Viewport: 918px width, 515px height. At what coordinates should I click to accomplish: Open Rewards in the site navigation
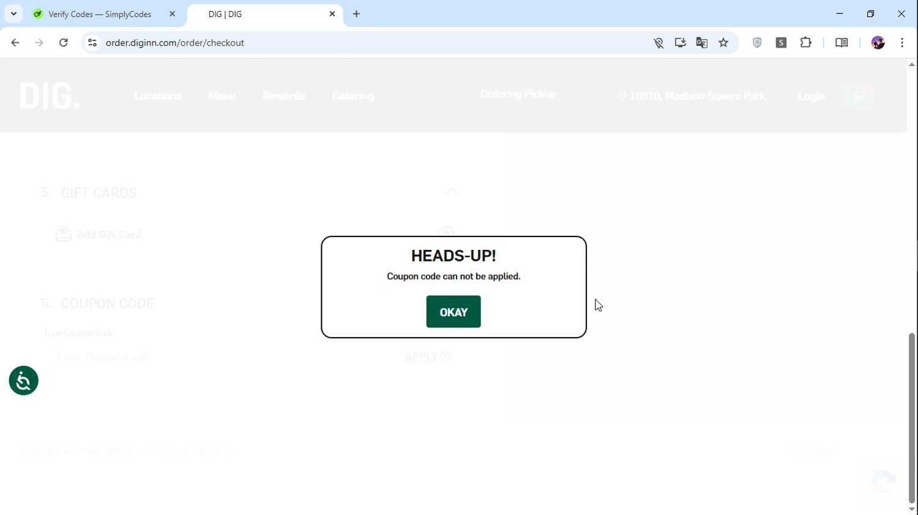pos(284,96)
